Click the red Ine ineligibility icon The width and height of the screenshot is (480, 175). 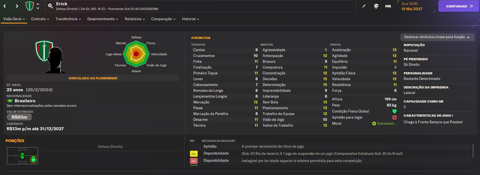pos(194,161)
